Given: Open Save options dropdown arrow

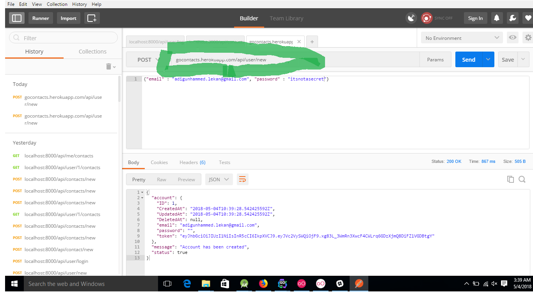Looking at the screenshot, I should point(523,60).
